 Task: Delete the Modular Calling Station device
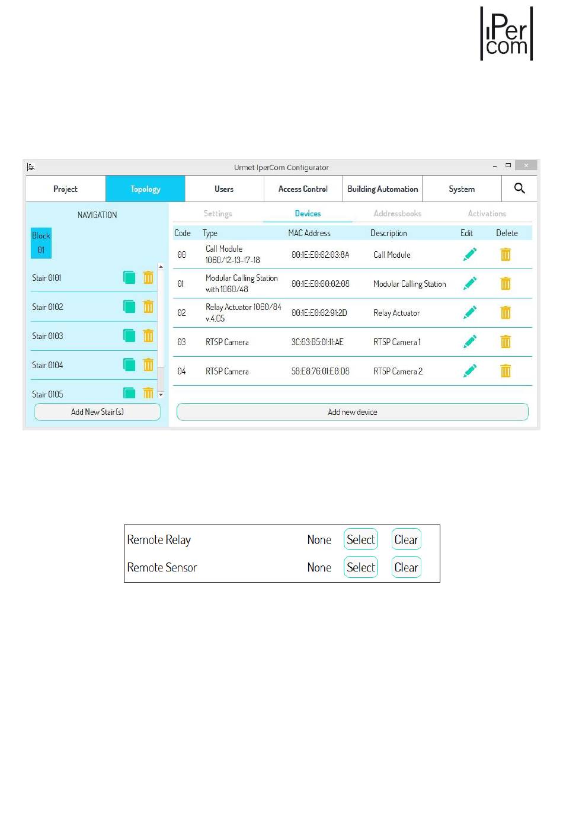pos(506,283)
